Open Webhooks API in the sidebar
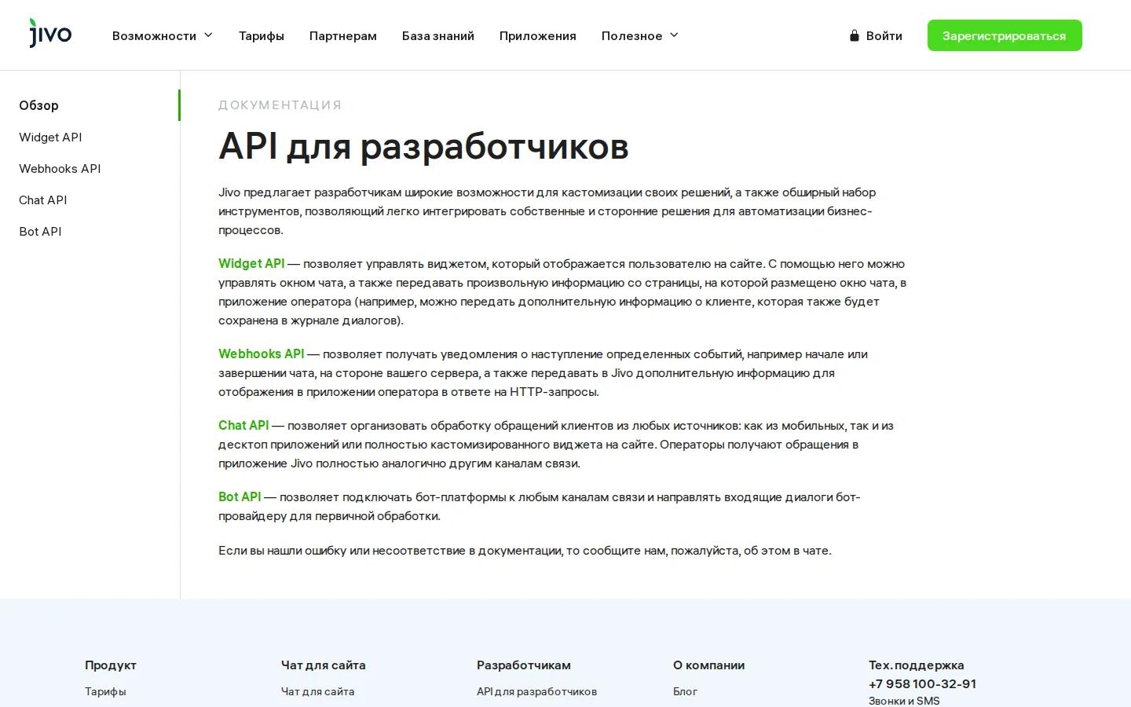The height and width of the screenshot is (707, 1131). pos(60,168)
